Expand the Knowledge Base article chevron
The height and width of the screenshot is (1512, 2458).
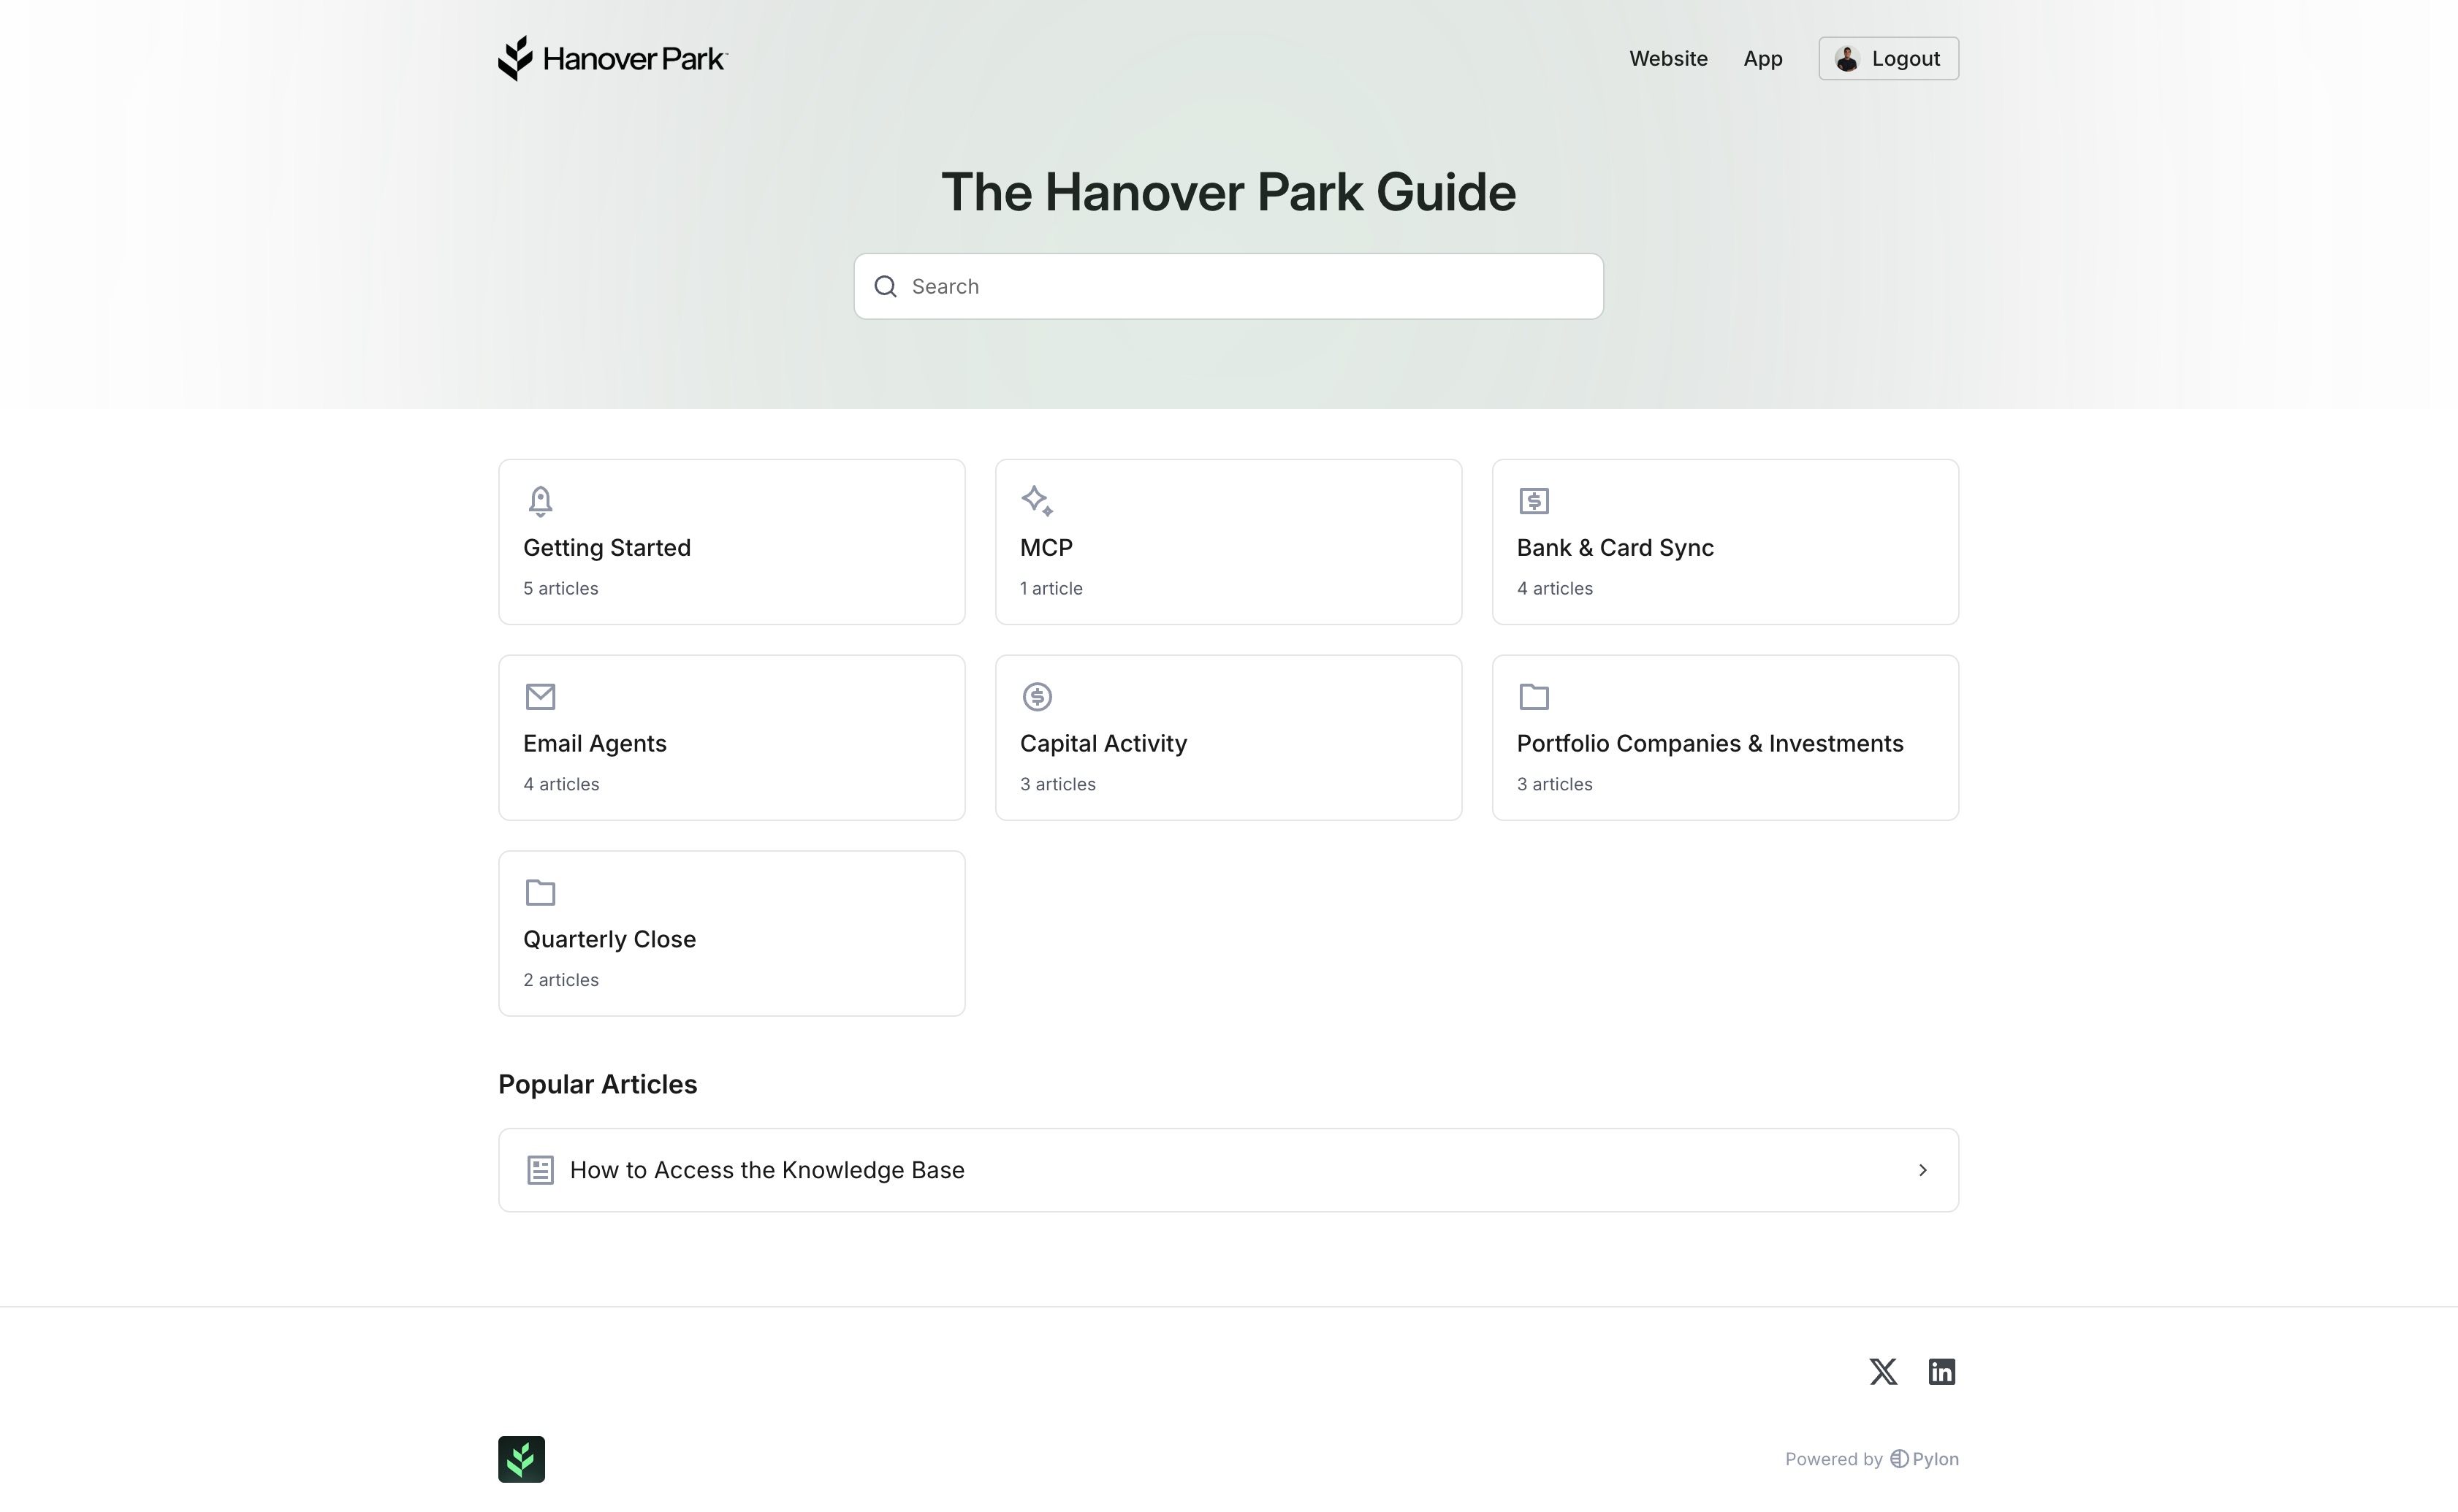click(x=1923, y=1170)
